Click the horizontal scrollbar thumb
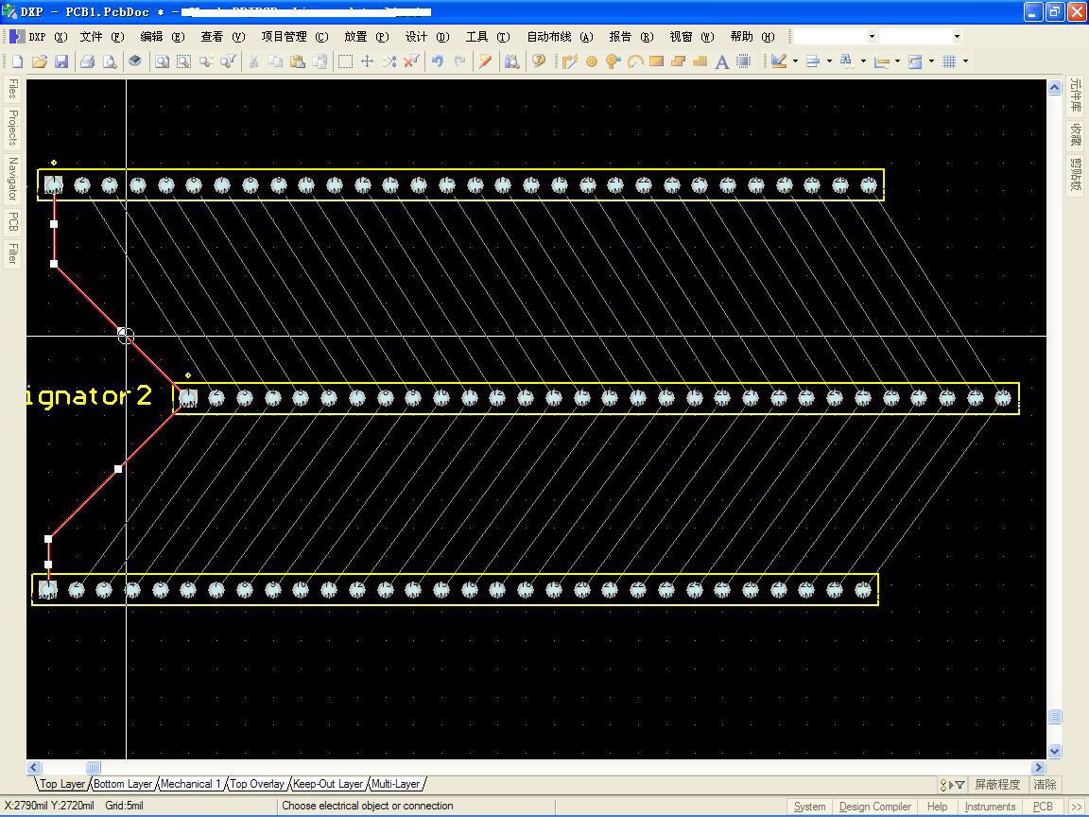 click(x=93, y=768)
